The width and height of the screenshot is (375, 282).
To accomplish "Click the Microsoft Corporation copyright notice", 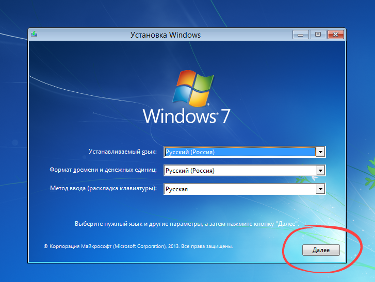I will pyautogui.click(x=138, y=247).
